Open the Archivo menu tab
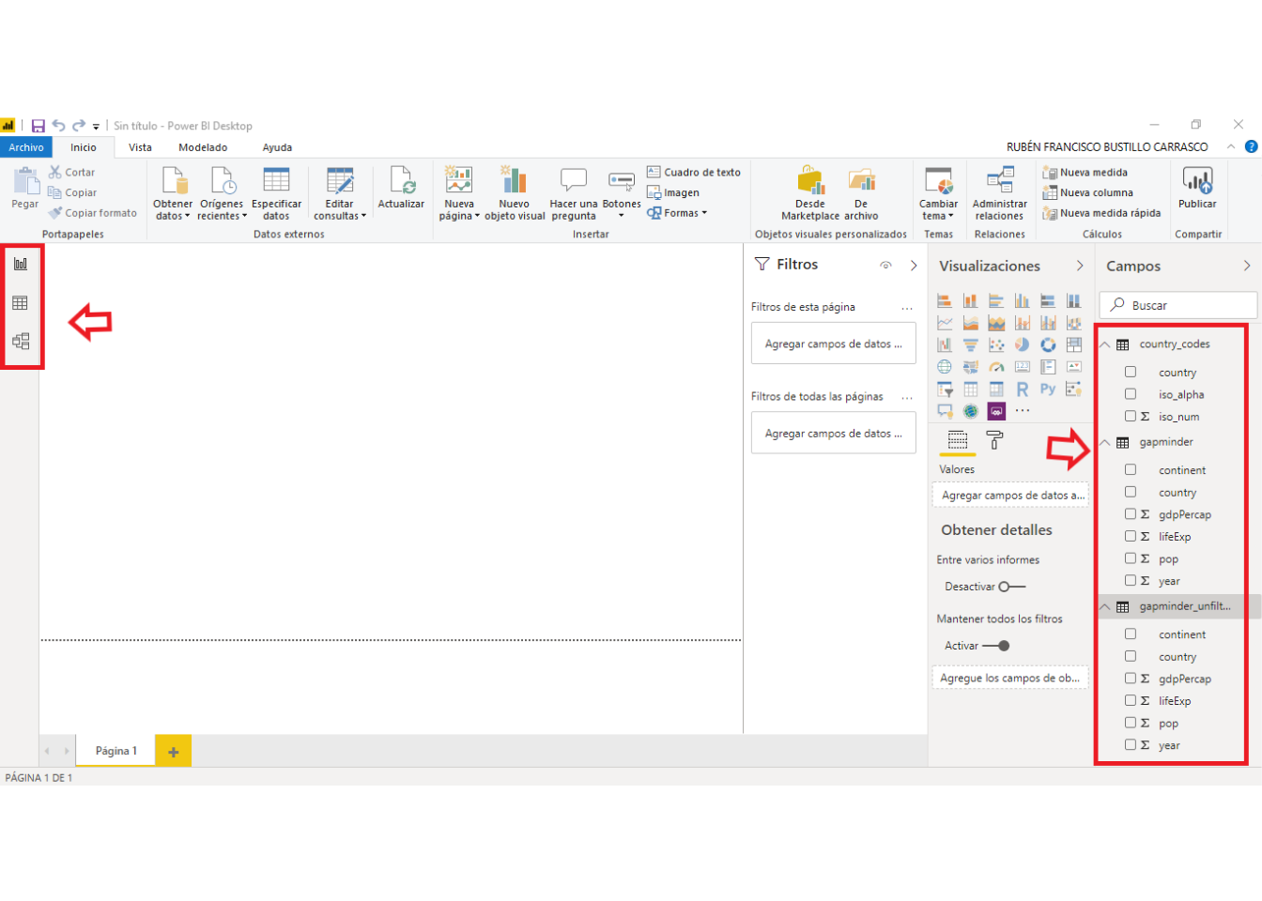The height and width of the screenshot is (901, 1262). [x=26, y=147]
